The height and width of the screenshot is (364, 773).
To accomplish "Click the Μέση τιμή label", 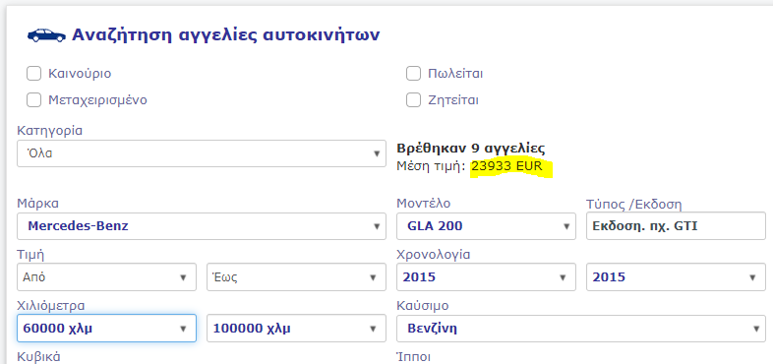I will coord(431,166).
